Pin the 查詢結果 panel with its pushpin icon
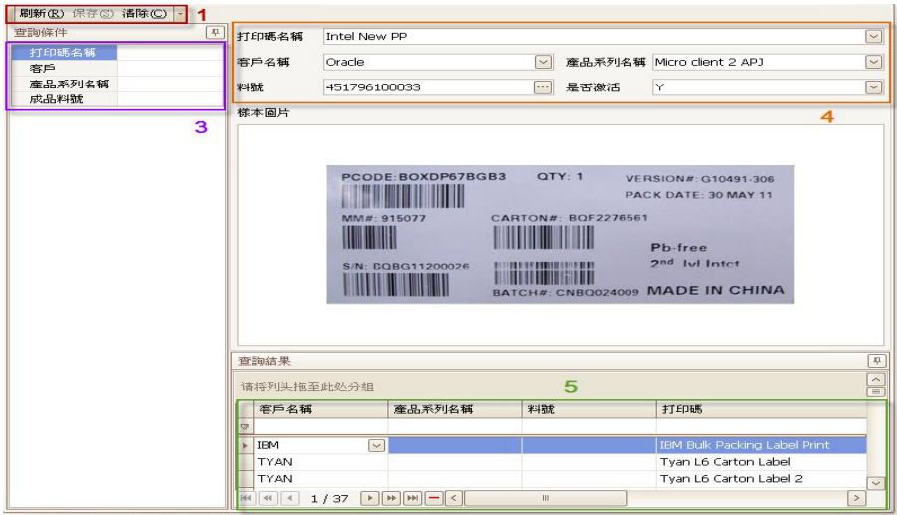The height and width of the screenshot is (515, 897). [876, 361]
